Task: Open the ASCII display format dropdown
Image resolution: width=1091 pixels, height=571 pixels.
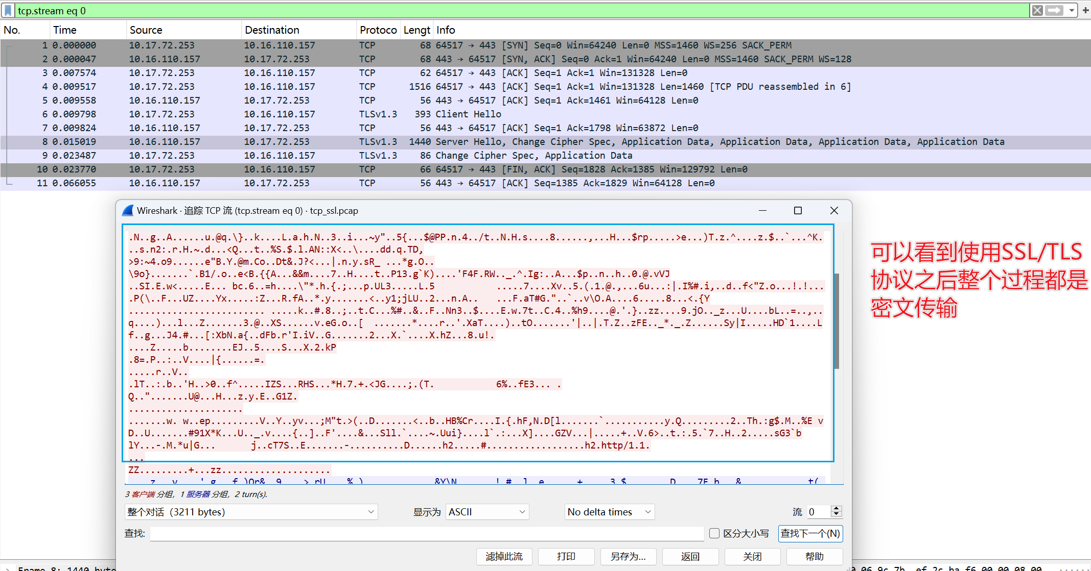Action: pos(487,512)
